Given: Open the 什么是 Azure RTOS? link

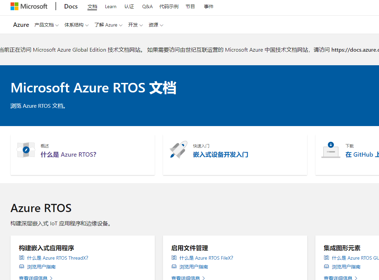Looking at the screenshot, I should click(x=68, y=155).
